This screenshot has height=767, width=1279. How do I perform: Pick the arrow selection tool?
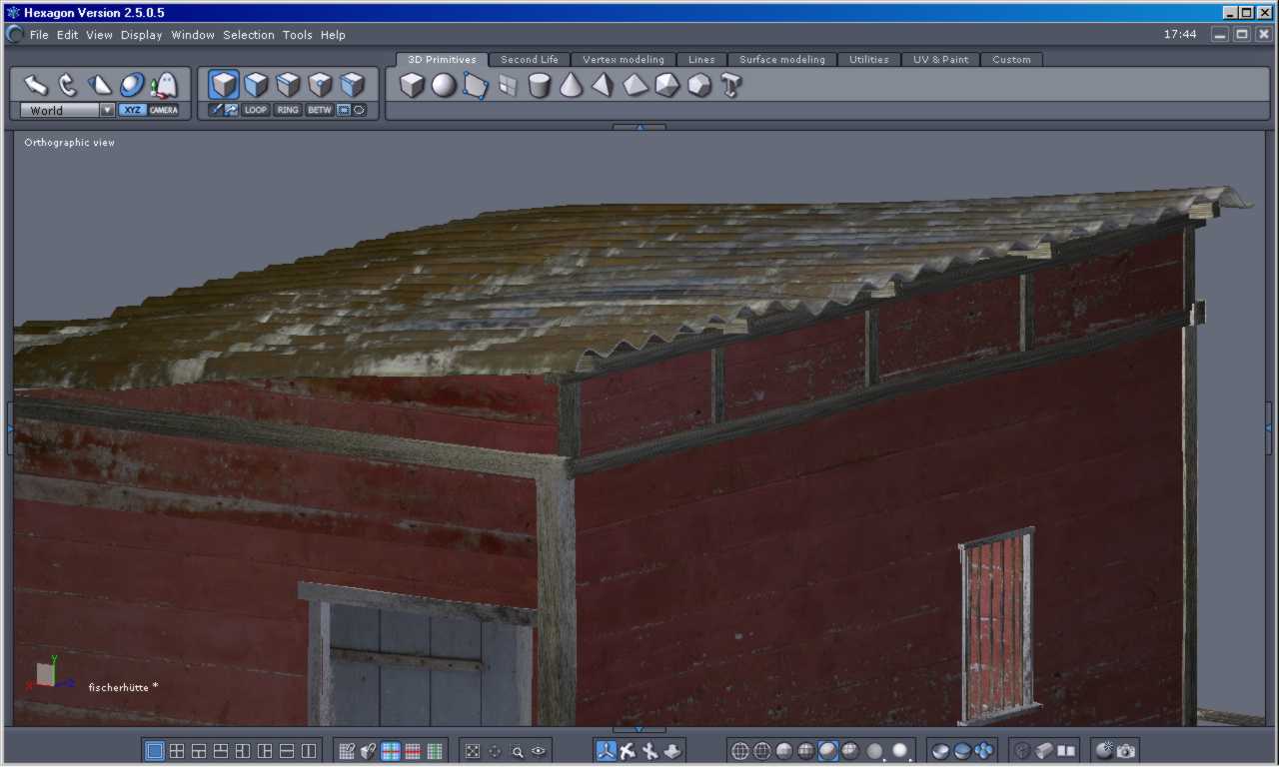[x=36, y=85]
